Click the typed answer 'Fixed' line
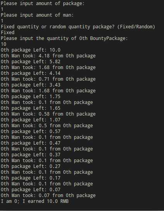Image resolution: width=164 pixels, height=211 pixels. (x=7, y=33)
